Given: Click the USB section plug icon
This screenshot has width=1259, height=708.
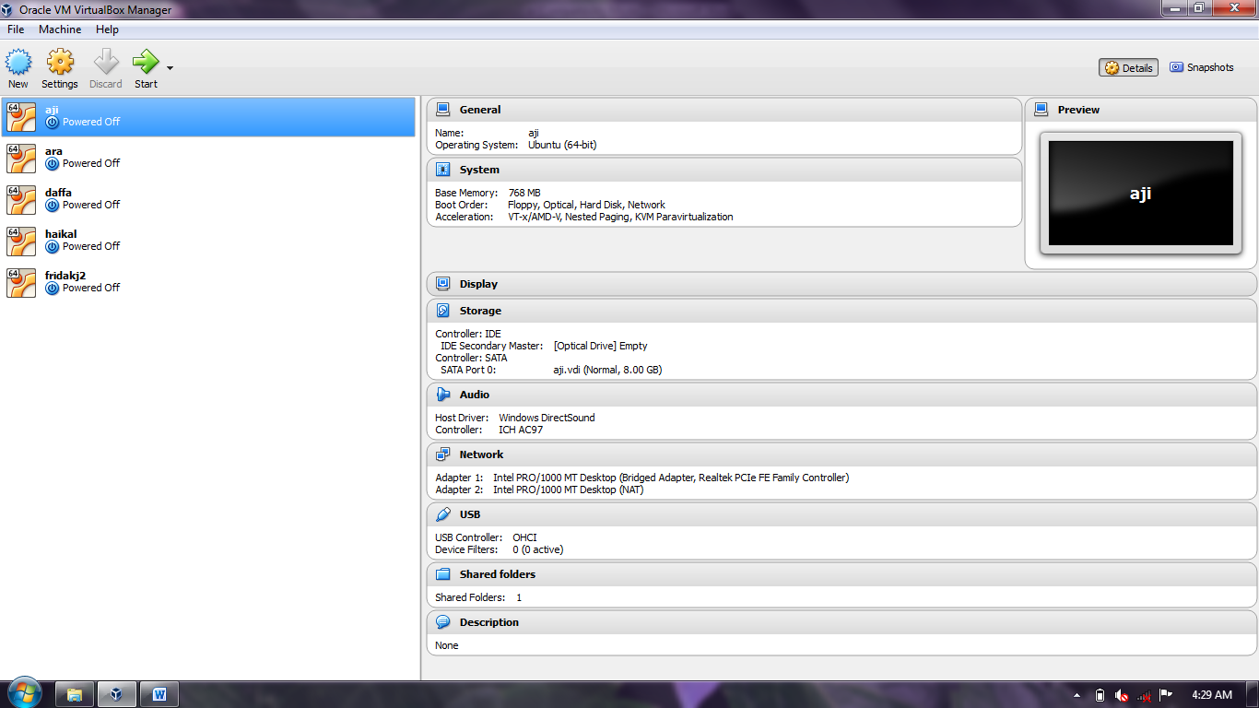Looking at the screenshot, I should pyautogui.click(x=442, y=514).
